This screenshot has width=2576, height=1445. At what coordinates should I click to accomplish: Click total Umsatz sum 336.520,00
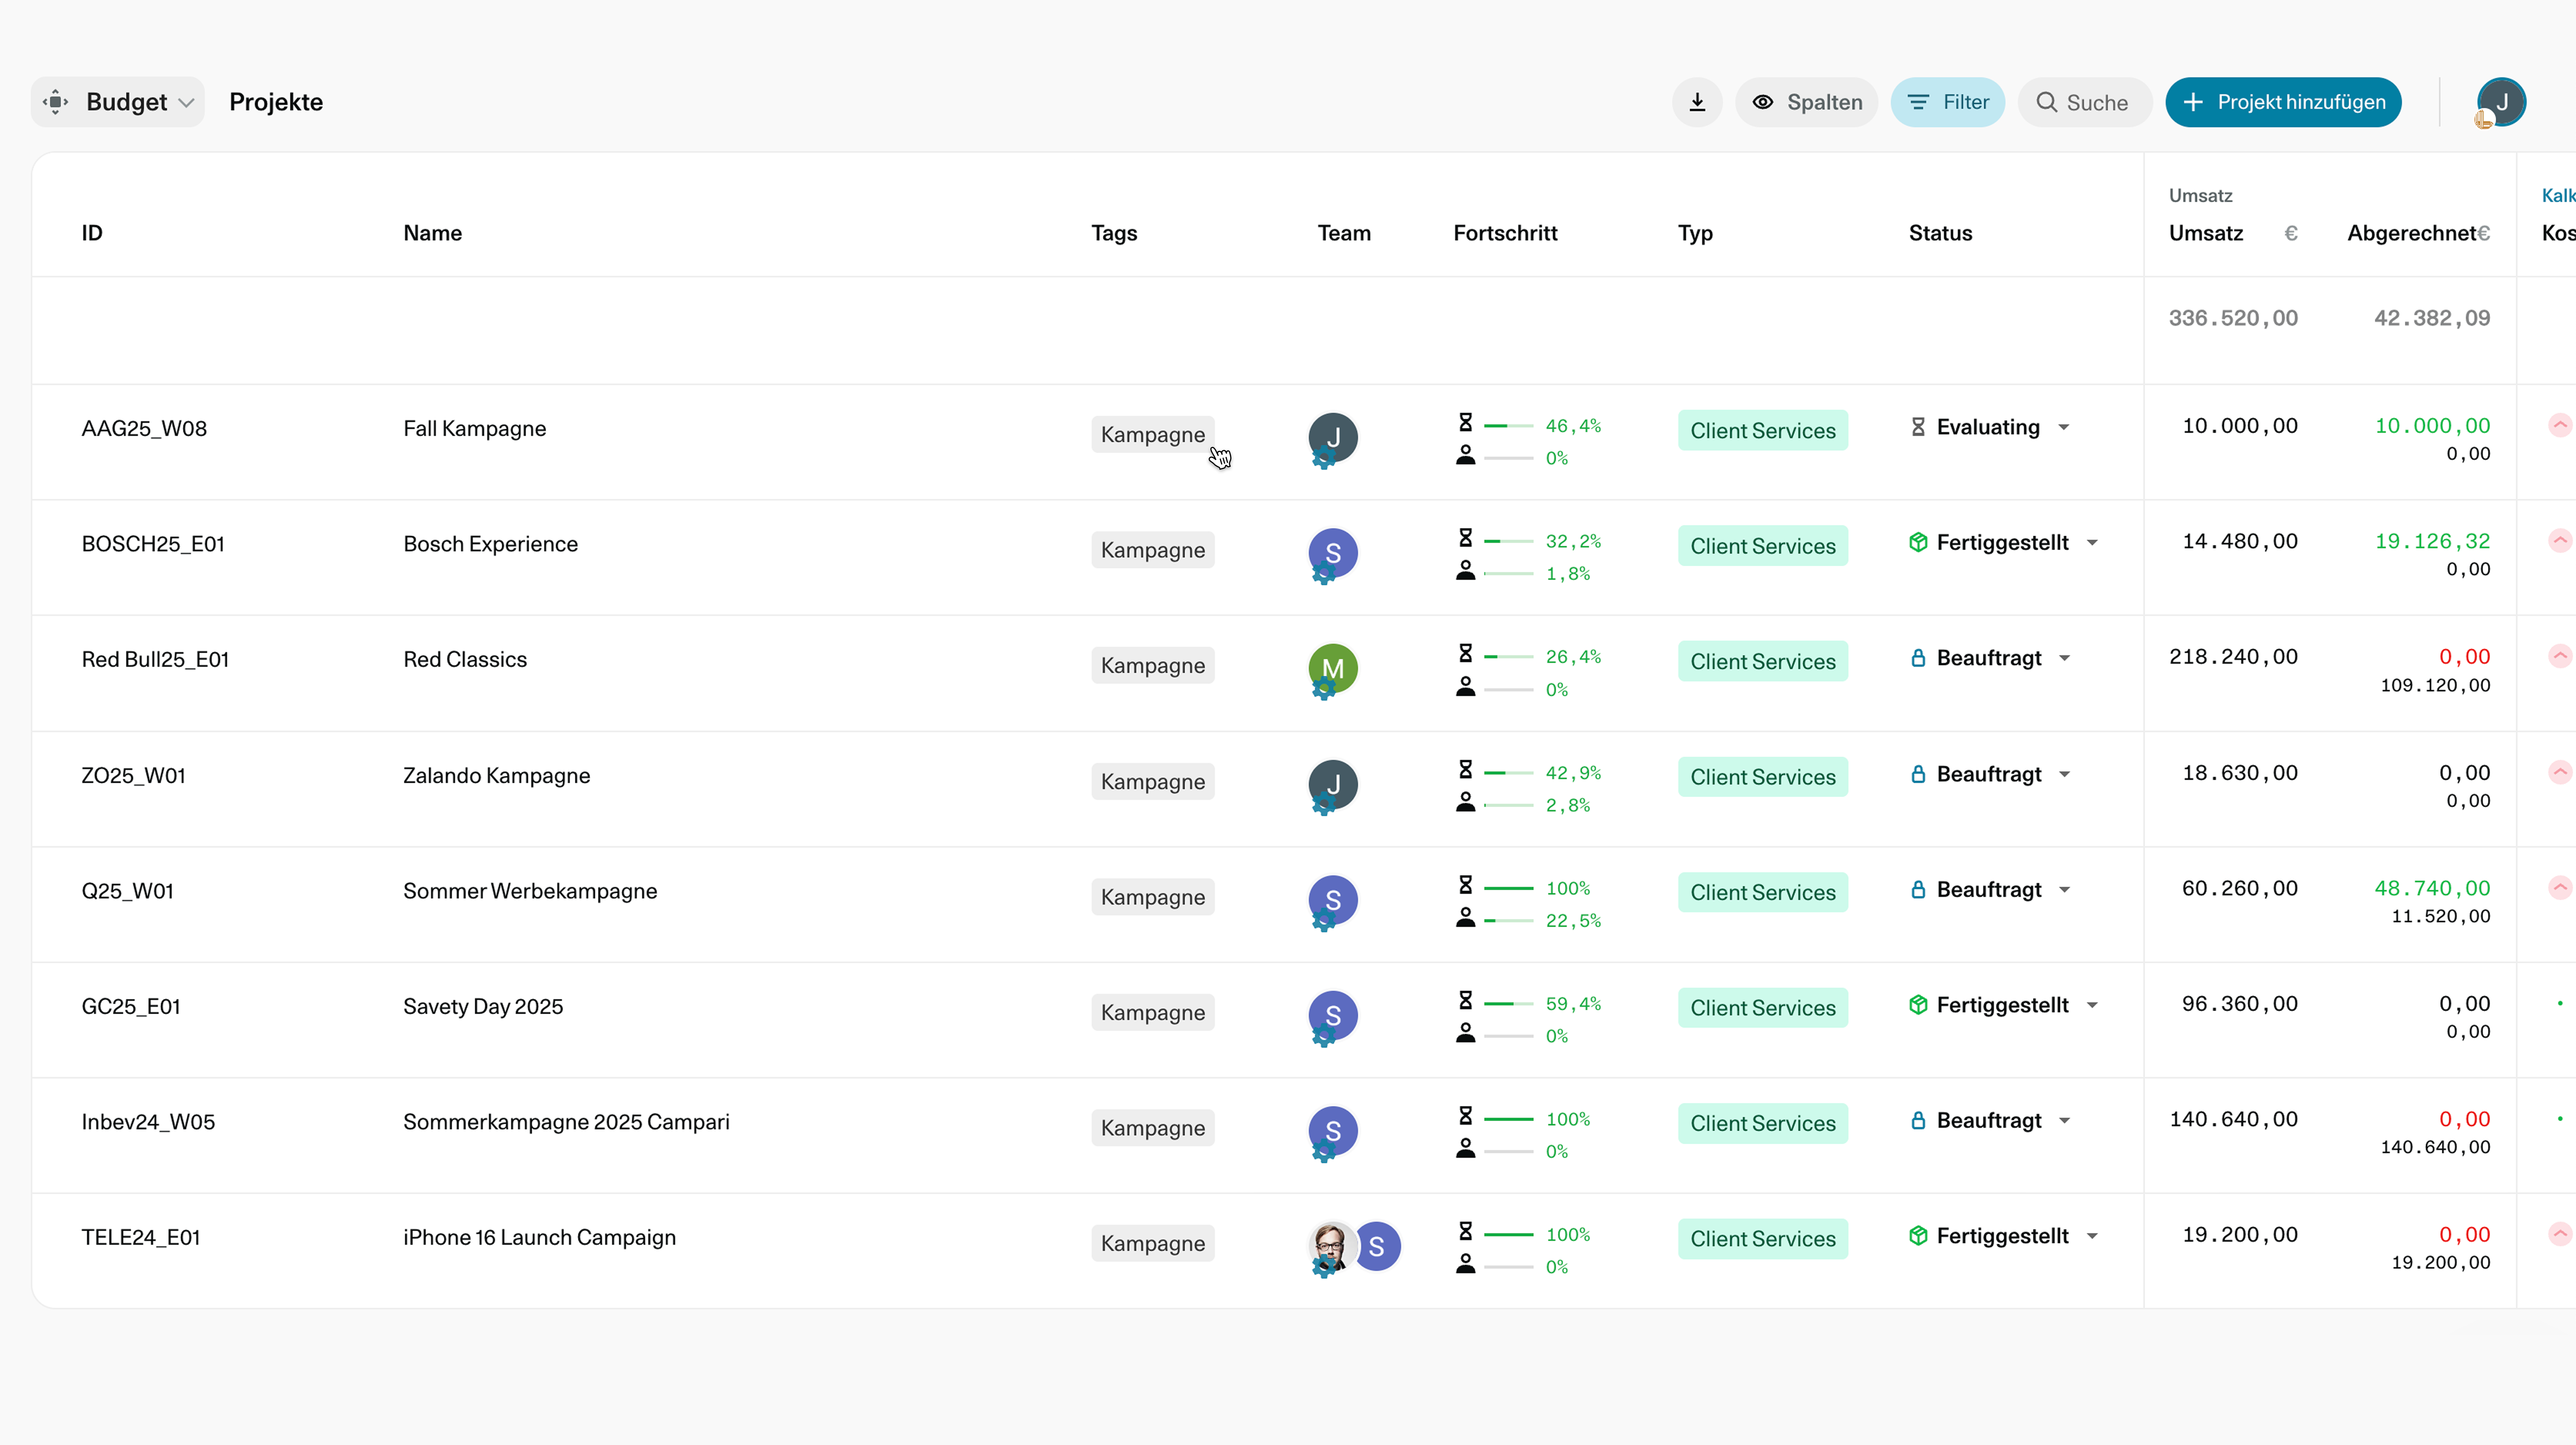point(2233,318)
